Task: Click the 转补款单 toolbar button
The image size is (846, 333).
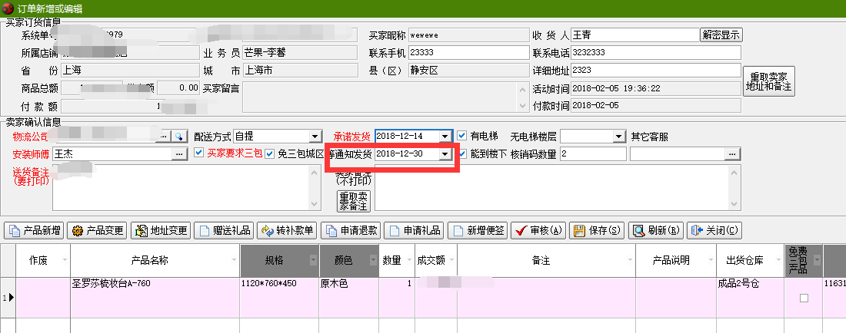Action: click(286, 230)
